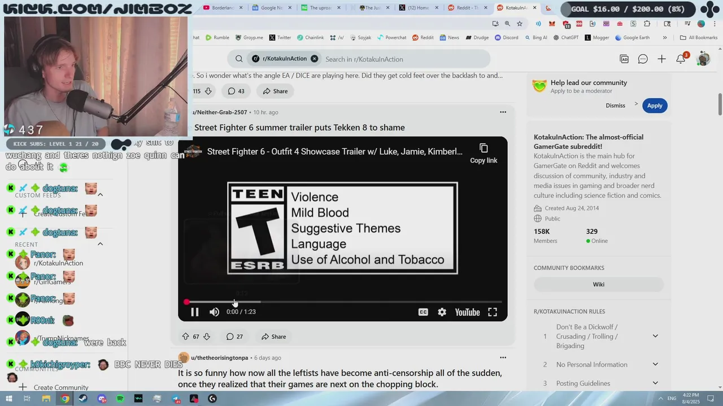Image resolution: width=723 pixels, height=406 pixels.
Task: Open the Reddit advertise icon
Action: point(624,59)
